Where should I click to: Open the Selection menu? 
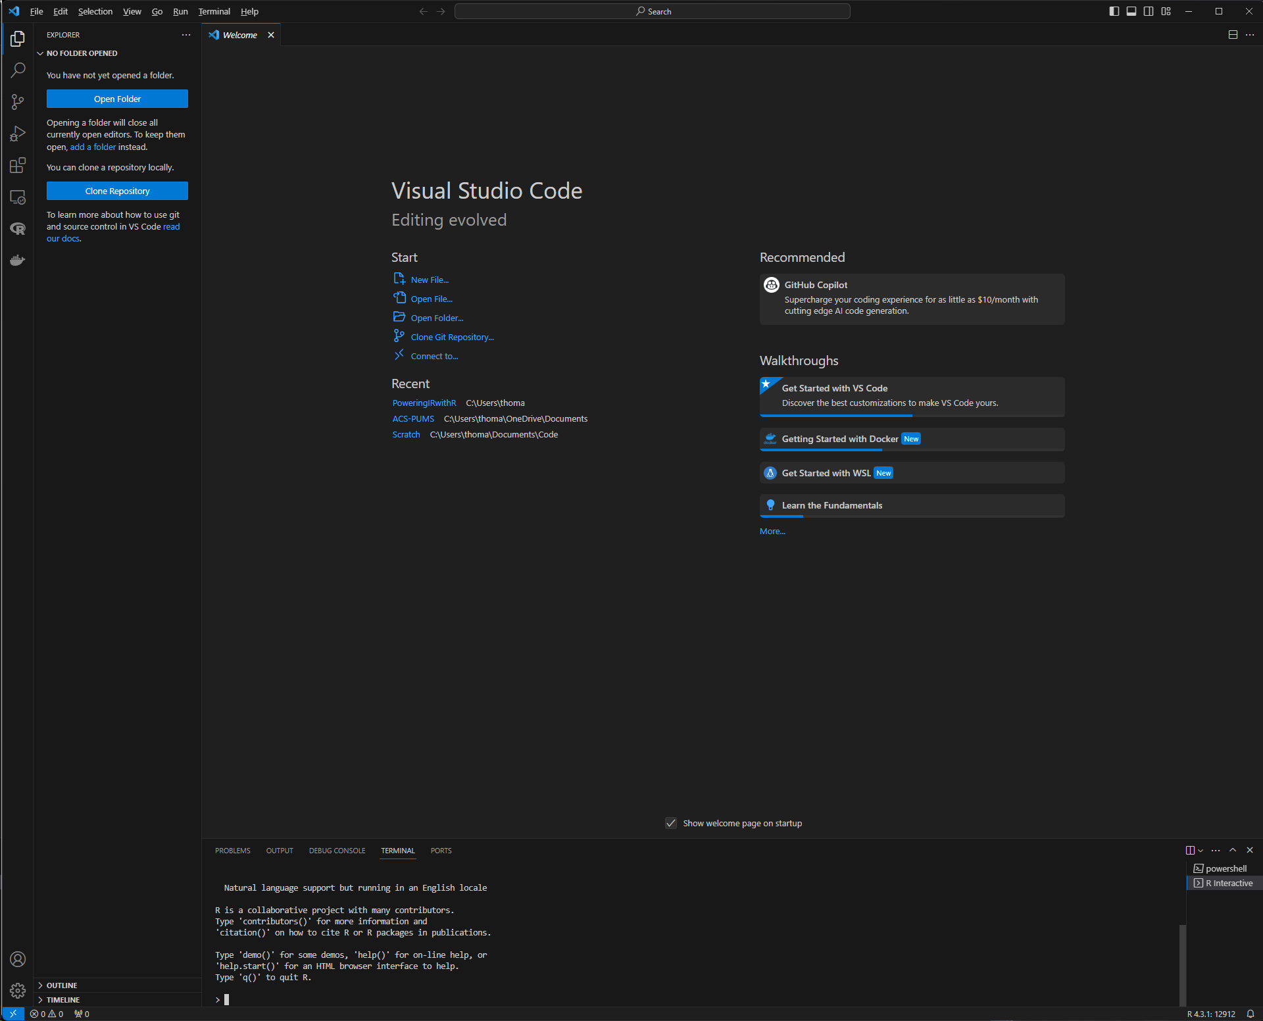click(95, 11)
